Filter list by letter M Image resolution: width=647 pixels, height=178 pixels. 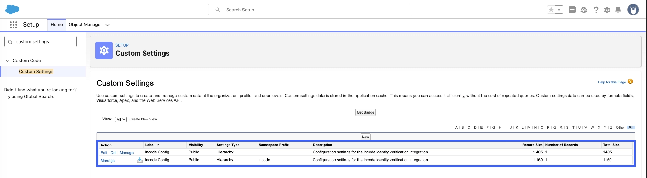click(x=529, y=127)
